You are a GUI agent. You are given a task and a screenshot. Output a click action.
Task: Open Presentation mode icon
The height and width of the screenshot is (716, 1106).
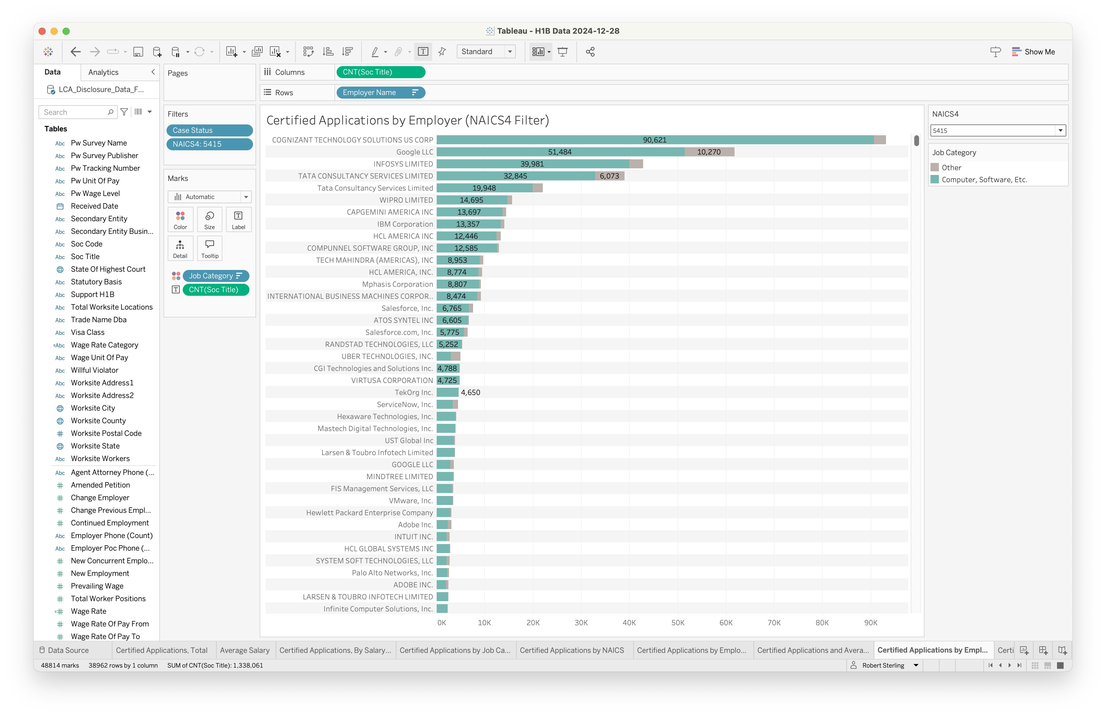[x=563, y=52]
